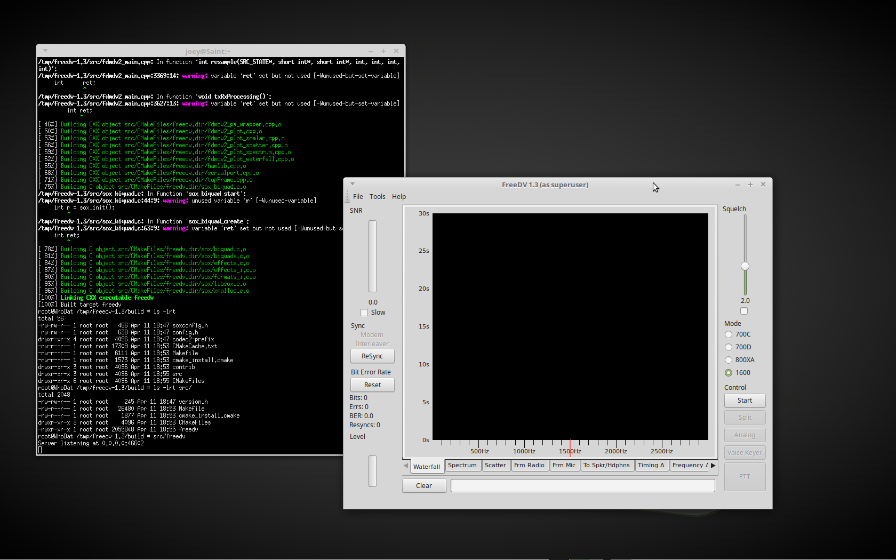Select the 800XA mode
The width and height of the screenshot is (896, 560).
[x=729, y=360]
